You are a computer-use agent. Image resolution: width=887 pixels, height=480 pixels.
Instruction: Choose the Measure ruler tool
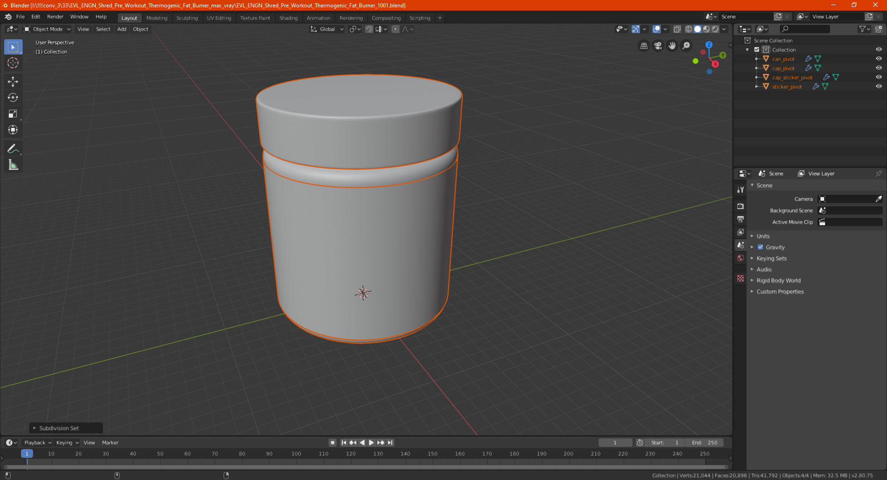tap(13, 165)
